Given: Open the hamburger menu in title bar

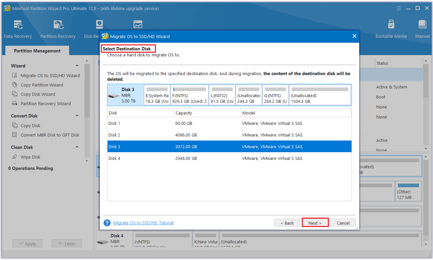Looking at the screenshot, I should coord(399,8).
